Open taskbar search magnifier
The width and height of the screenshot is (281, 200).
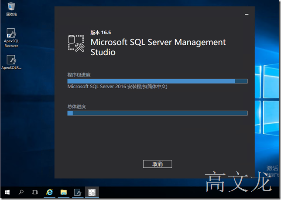point(21,192)
